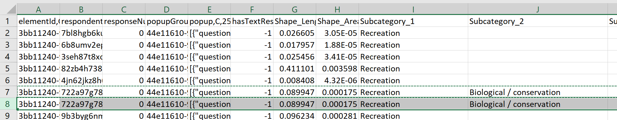Select column D header
Viewport: 617px width, 120px height.
coord(166,9)
